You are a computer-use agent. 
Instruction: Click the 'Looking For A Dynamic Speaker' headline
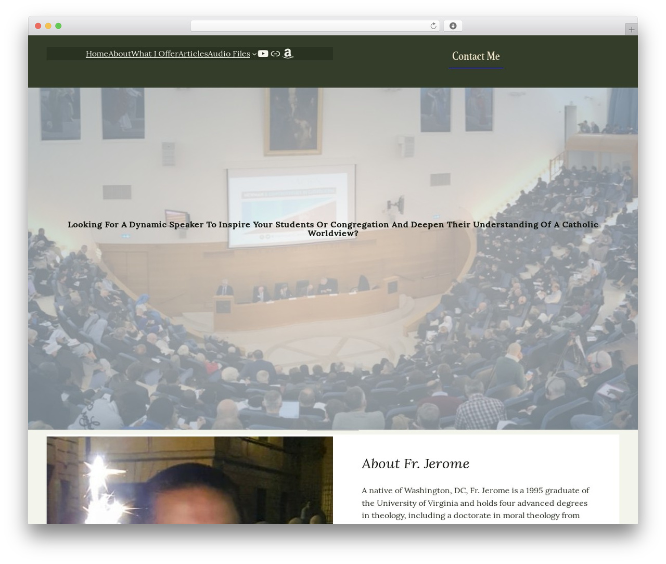point(333,228)
